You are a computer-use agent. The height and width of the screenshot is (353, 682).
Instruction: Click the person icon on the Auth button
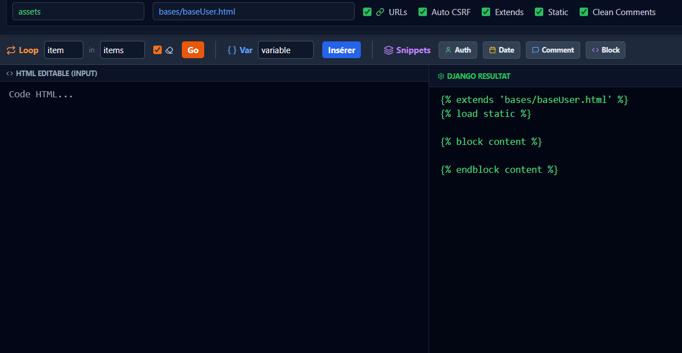point(449,50)
